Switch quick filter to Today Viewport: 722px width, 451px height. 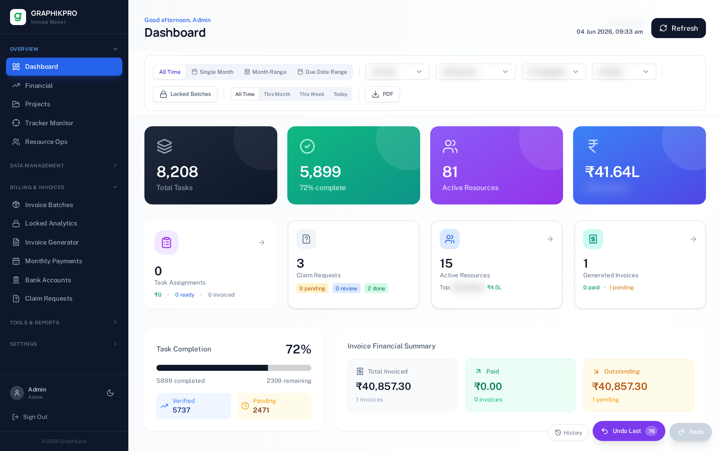[341, 94]
